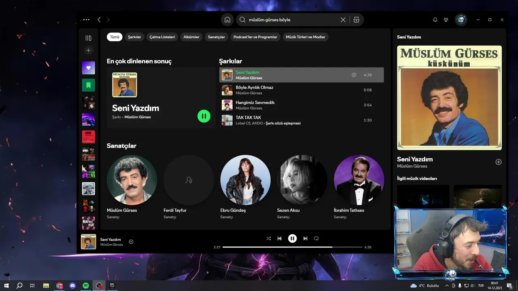Play the TAK TAK TAK song row
Viewport: 518px width, 291px height.
[x=301, y=120]
